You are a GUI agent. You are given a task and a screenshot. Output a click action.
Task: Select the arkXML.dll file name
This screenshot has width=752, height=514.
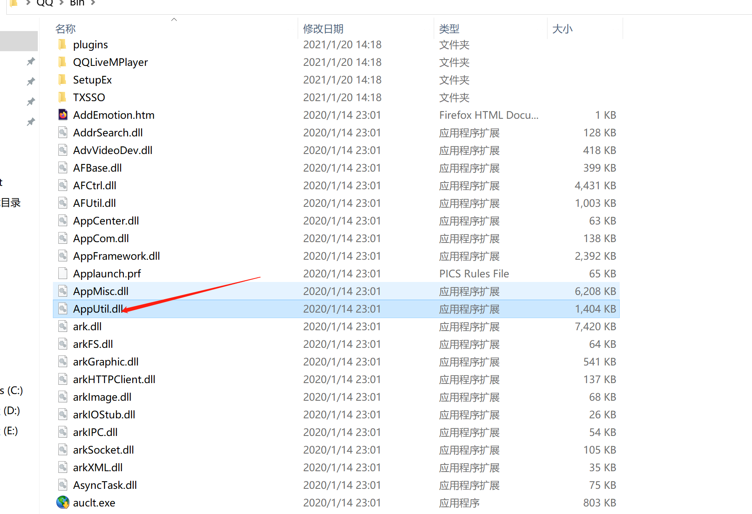[98, 467]
